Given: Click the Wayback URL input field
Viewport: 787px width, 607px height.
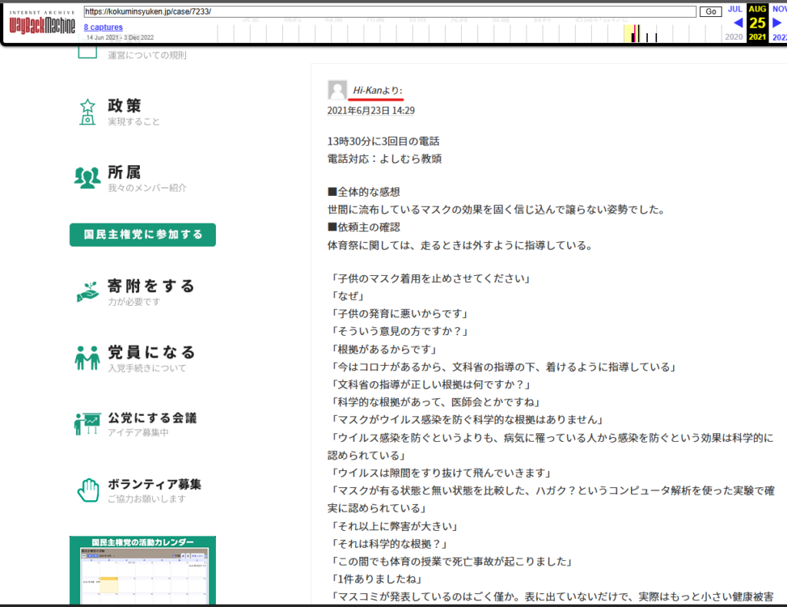Looking at the screenshot, I should pos(390,12).
